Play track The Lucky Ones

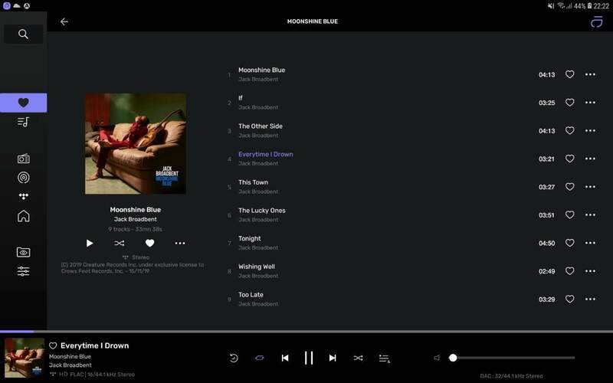pos(262,211)
